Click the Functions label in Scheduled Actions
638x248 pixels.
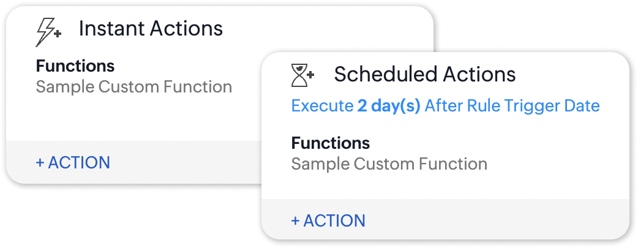coord(331,143)
